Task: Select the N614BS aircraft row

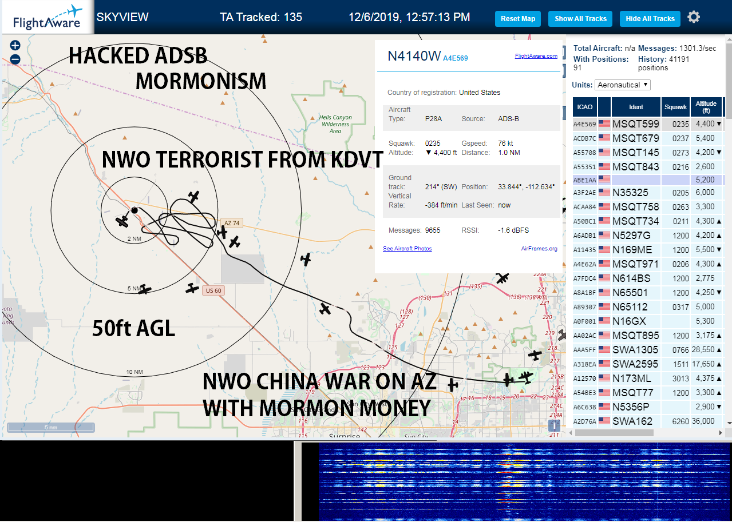Action: (648, 278)
